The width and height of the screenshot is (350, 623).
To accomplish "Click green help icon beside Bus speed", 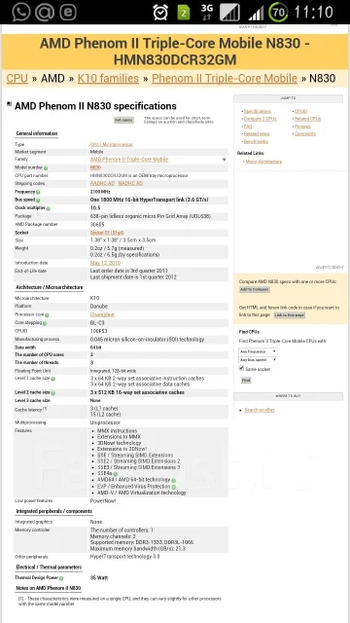I will tap(38, 200).
